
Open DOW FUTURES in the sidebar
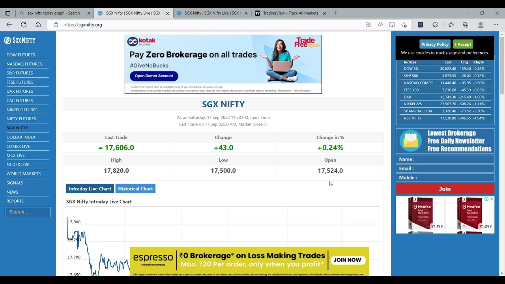coord(21,55)
